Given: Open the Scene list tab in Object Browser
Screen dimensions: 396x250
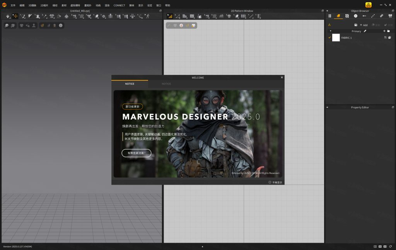Looking at the screenshot, I should point(330,16).
